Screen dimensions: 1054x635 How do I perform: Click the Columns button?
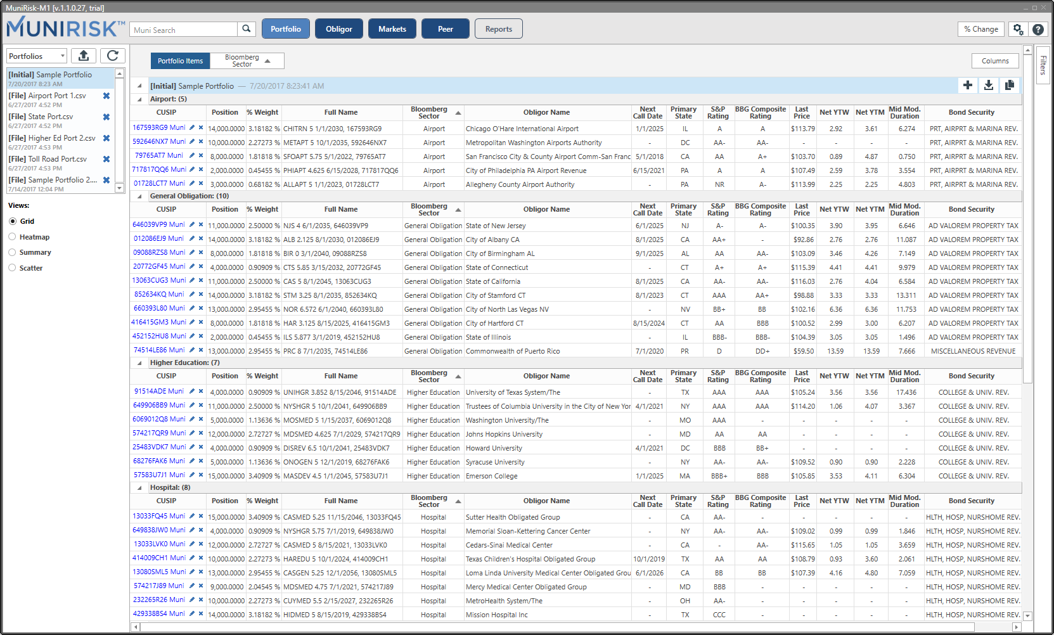pyautogui.click(x=995, y=61)
